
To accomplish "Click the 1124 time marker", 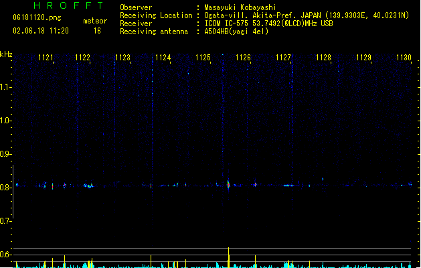I will (163, 58).
